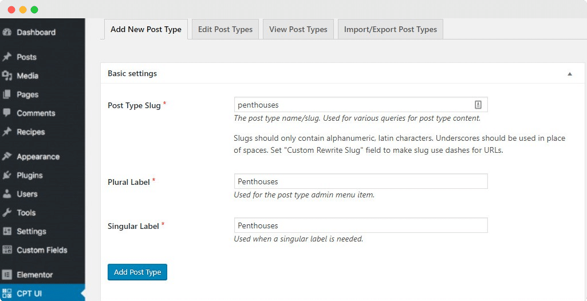This screenshot has width=587, height=301.
Task: Click the Media icon in sidebar
Action: 7,76
